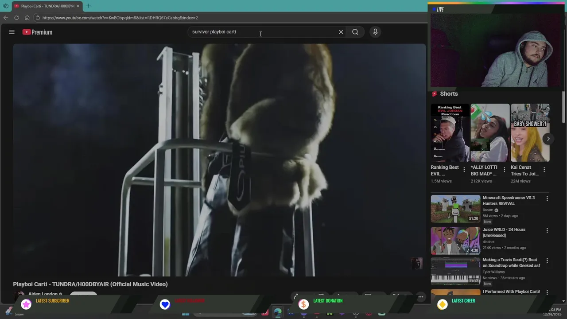Open options for 'I Performed With Playboi Carti'
The height and width of the screenshot is (319, 567).
pos(547,292)
